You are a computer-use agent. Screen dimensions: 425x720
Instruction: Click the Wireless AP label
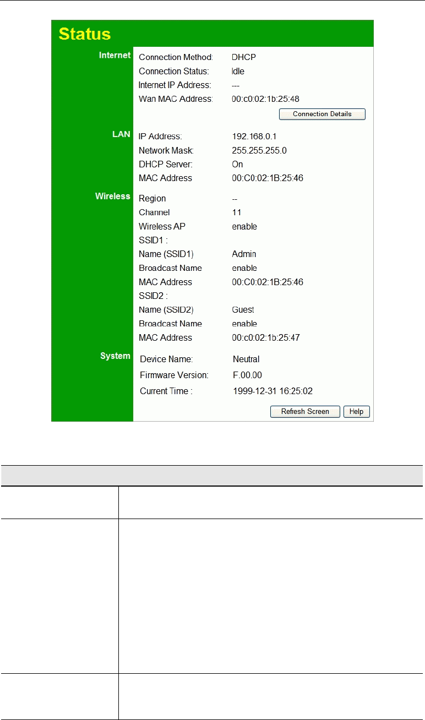[x=162, y=226]
